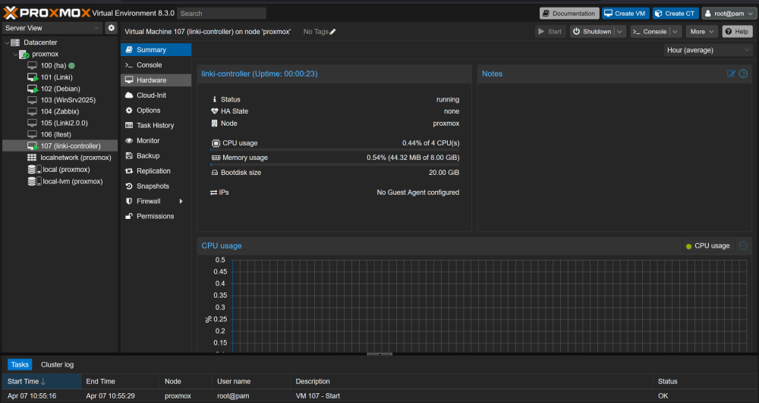Click the log panel collapse handle
The image size is (759, 403).
379,355
